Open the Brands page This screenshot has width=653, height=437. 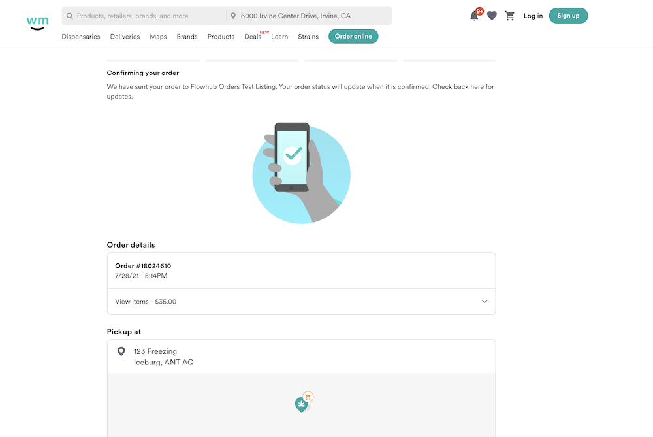[x=187, y=37]
